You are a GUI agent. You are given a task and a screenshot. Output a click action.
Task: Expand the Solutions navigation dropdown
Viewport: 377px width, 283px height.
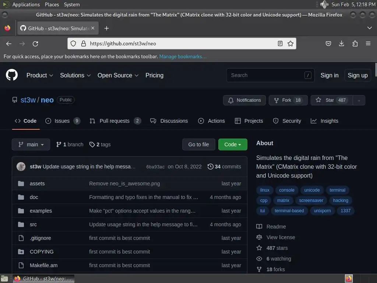(x=75, y=75)
